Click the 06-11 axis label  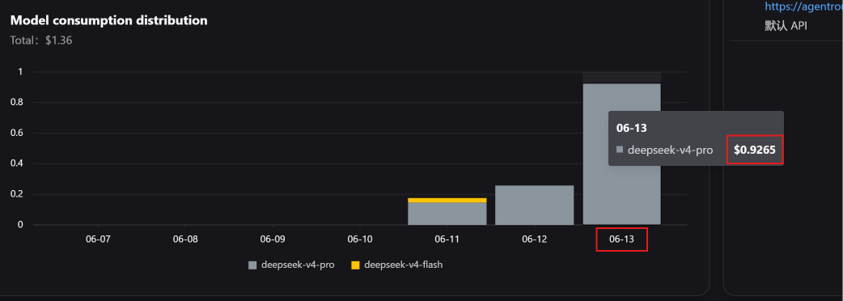[447, 240]
